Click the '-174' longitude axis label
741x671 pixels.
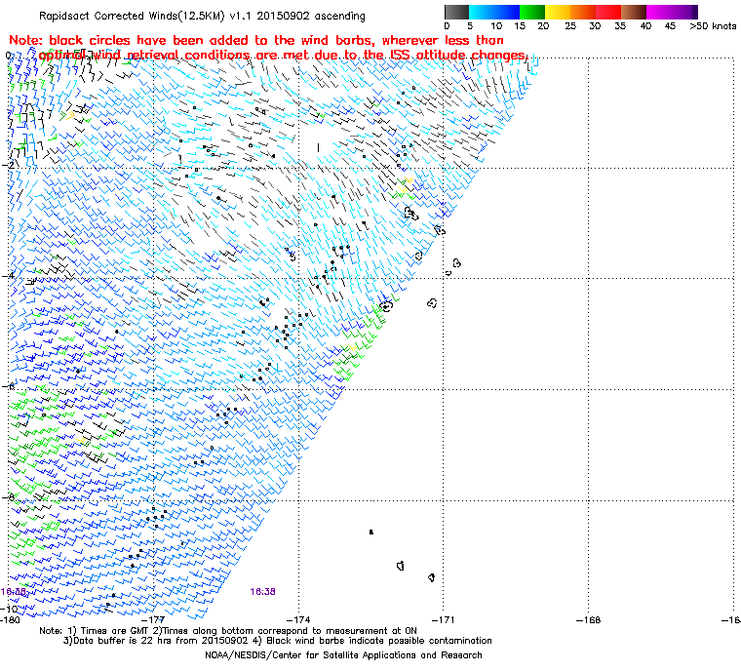click(298, 620)
